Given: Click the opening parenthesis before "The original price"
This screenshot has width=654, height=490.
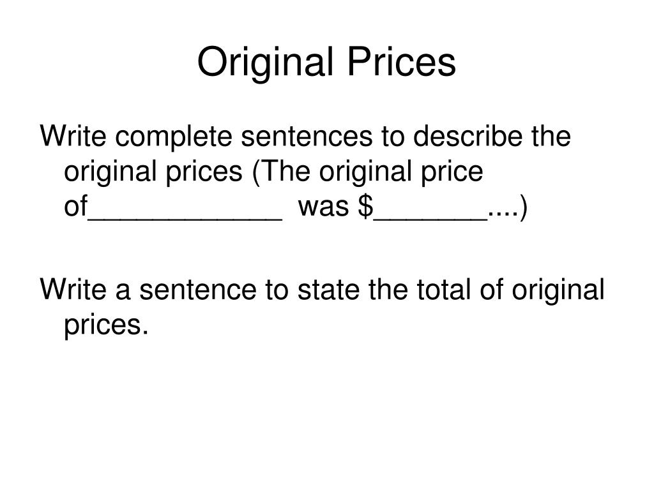Looking at the screenshot, I should point(256,172).
